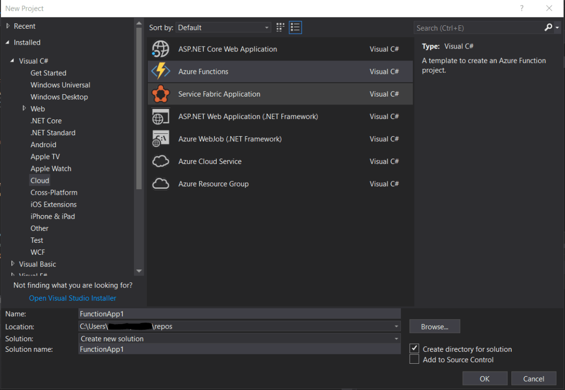Open the Sort by dropdown
The width and height of the screenshot is (565, 390).
click(x=266, y=27)
